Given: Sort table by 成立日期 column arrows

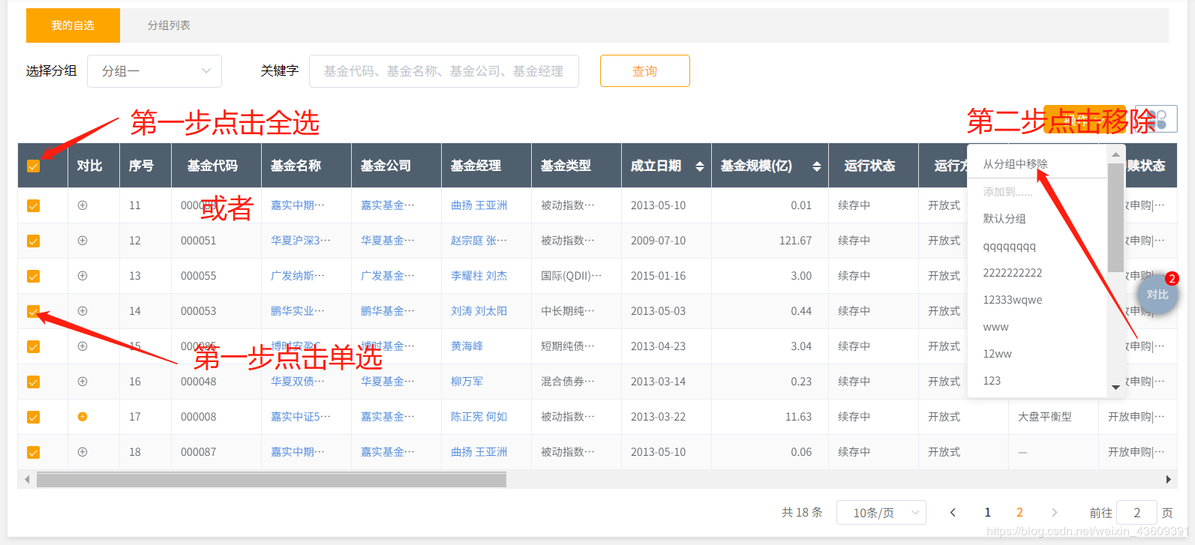Looking at the screenshot, I should (700, 166).
